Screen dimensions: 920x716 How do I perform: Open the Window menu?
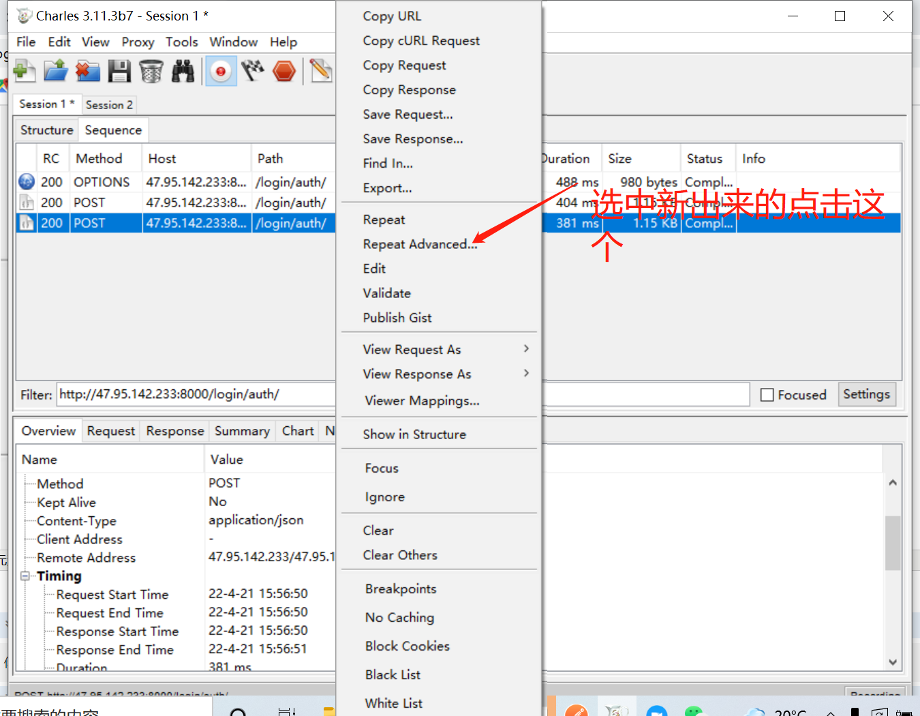233,42
